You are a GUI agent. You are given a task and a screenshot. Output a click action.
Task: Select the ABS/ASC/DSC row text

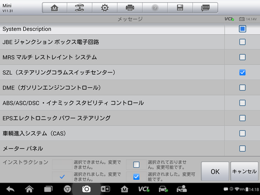point(73,103)
